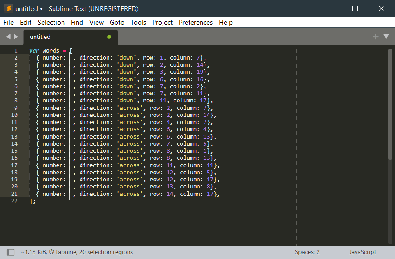Screen dimensions: 395x259
Task: Open the Tools menu
Action: click(x=138, y=23)
